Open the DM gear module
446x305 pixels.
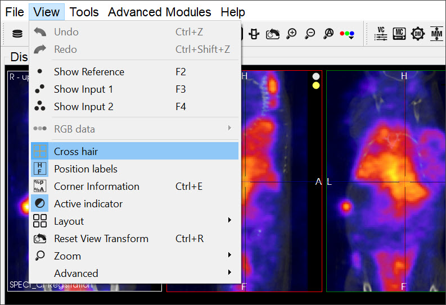(x=418, y=34)
